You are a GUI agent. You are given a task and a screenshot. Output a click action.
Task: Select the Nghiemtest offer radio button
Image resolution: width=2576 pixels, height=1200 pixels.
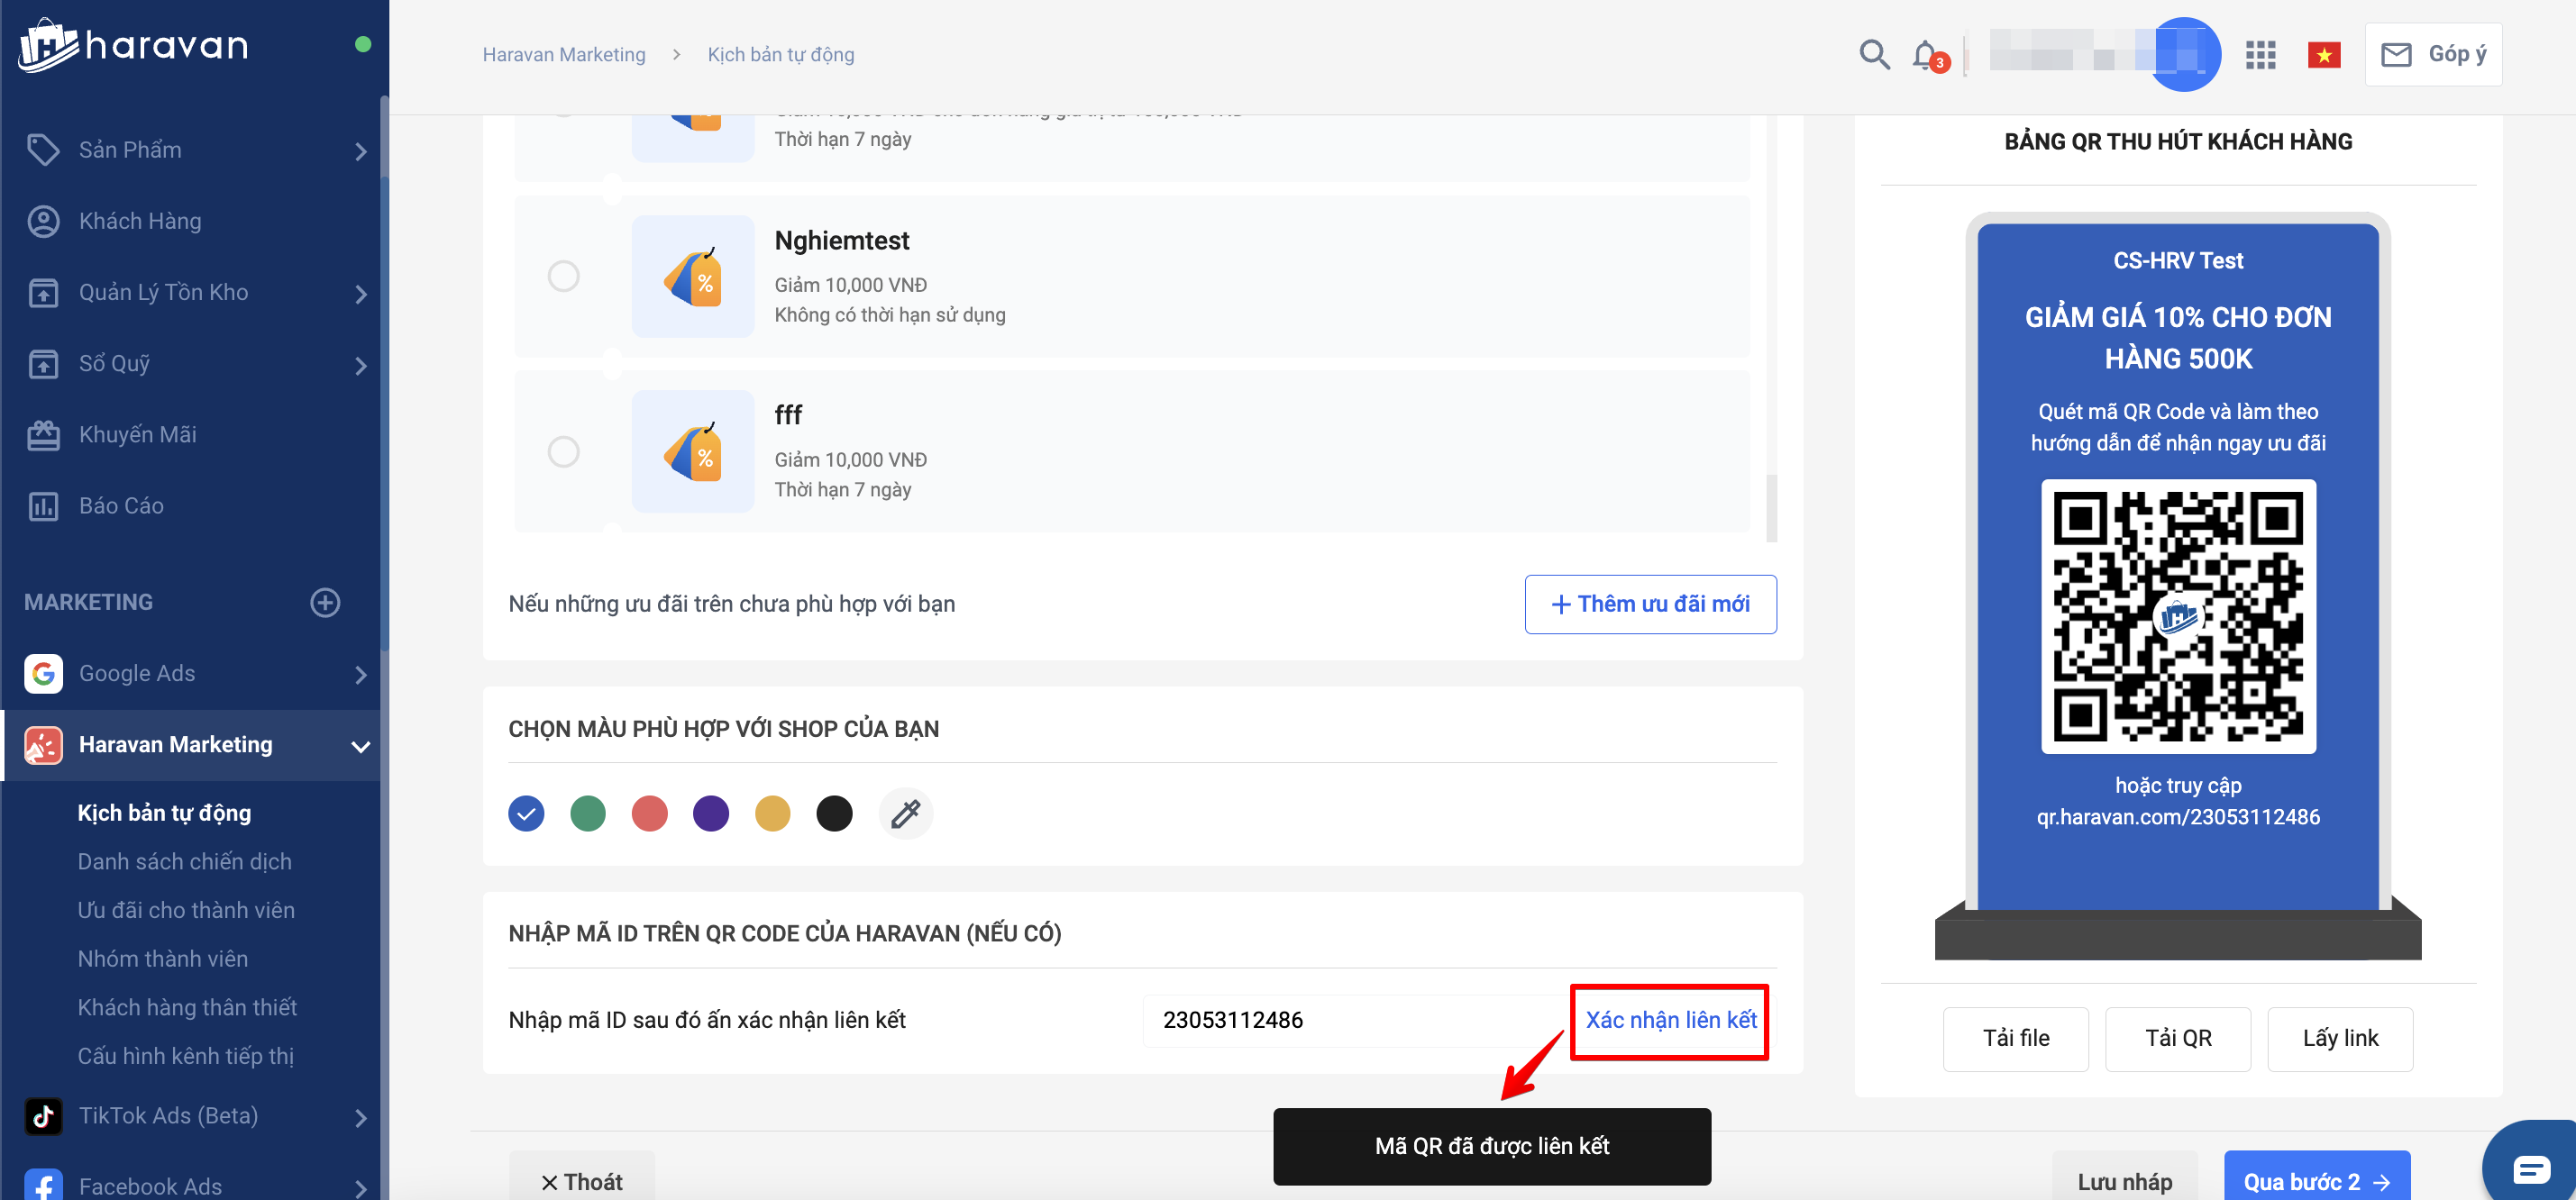coord(564,276)
